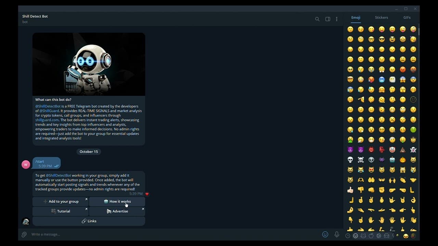This screenshot has height=246, width=438.
Task: Click @ShillDetectBot mention in the reply message
Action: pos(59,175)
